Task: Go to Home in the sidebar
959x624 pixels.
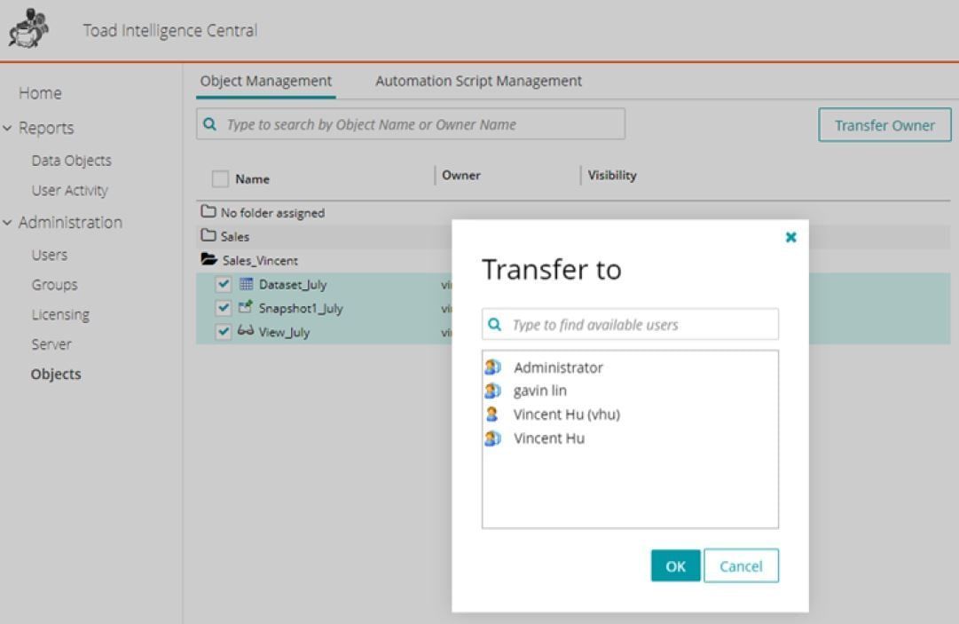Action: click(41, 93)
